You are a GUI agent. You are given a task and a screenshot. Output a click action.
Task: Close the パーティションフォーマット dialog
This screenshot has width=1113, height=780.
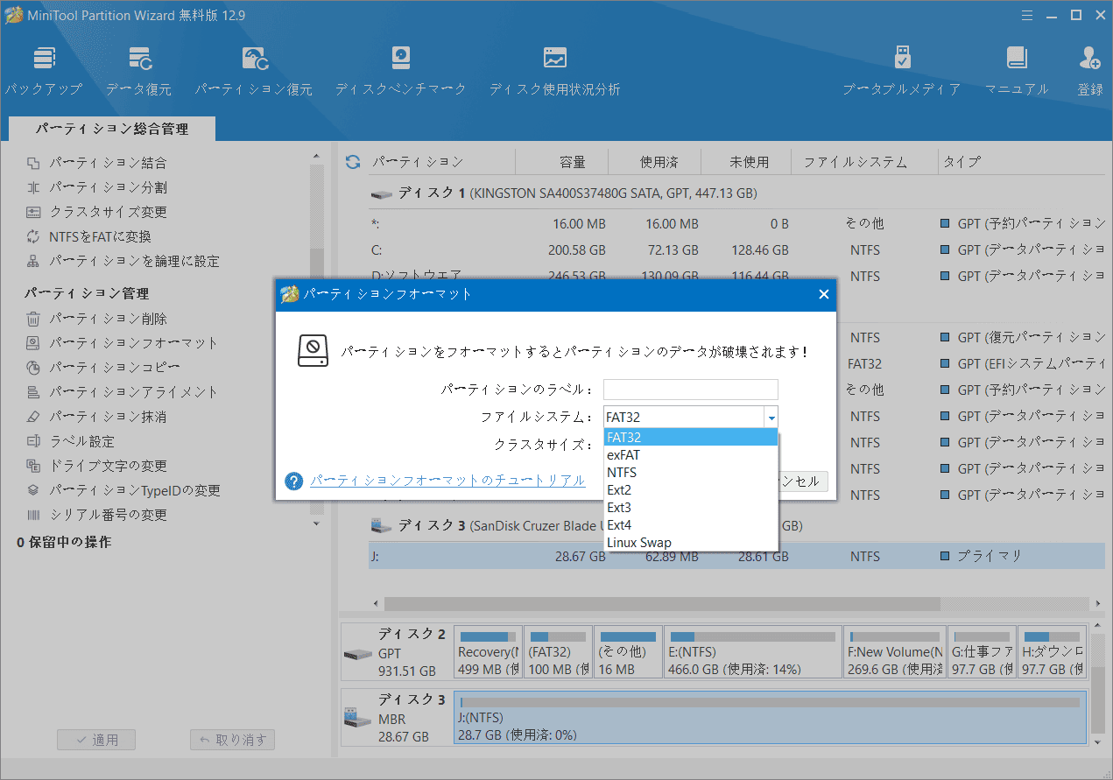pos(823,294)
